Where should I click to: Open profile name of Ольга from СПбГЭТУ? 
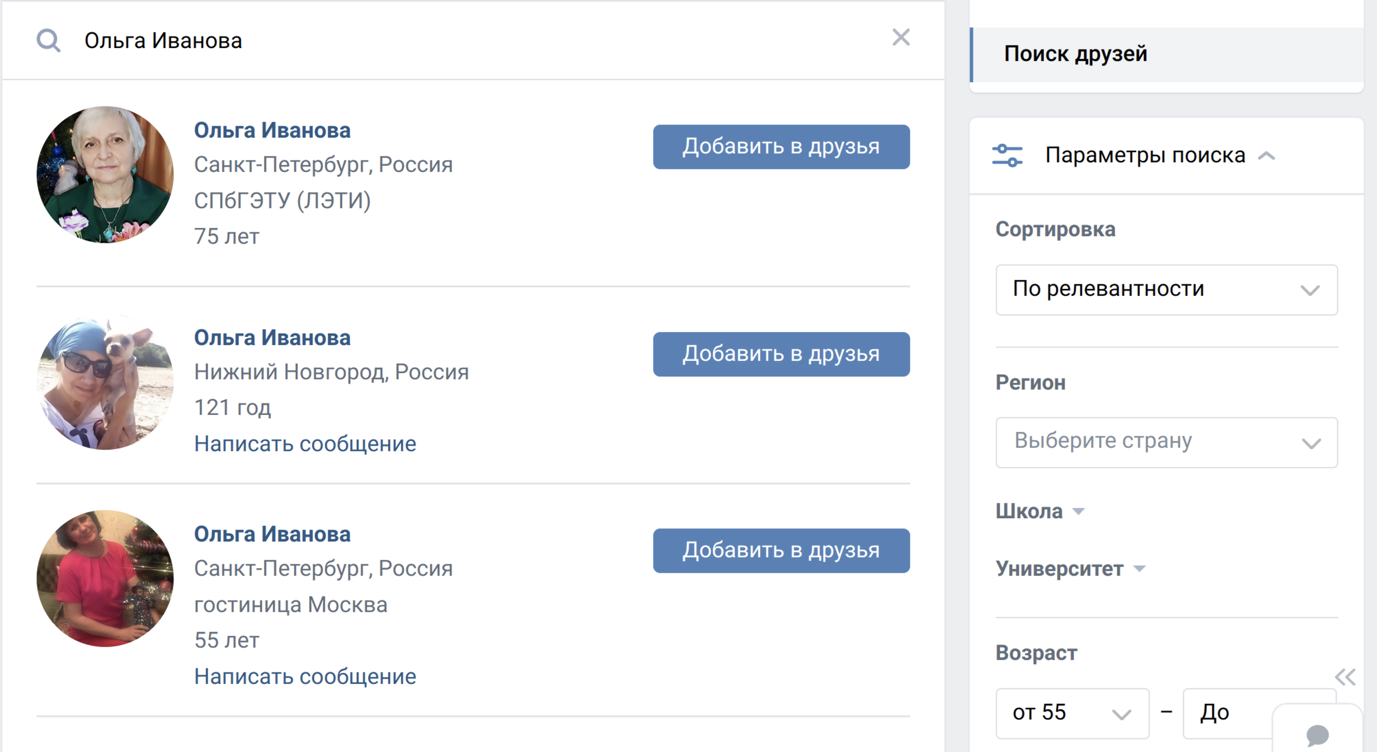coord(272,130)
